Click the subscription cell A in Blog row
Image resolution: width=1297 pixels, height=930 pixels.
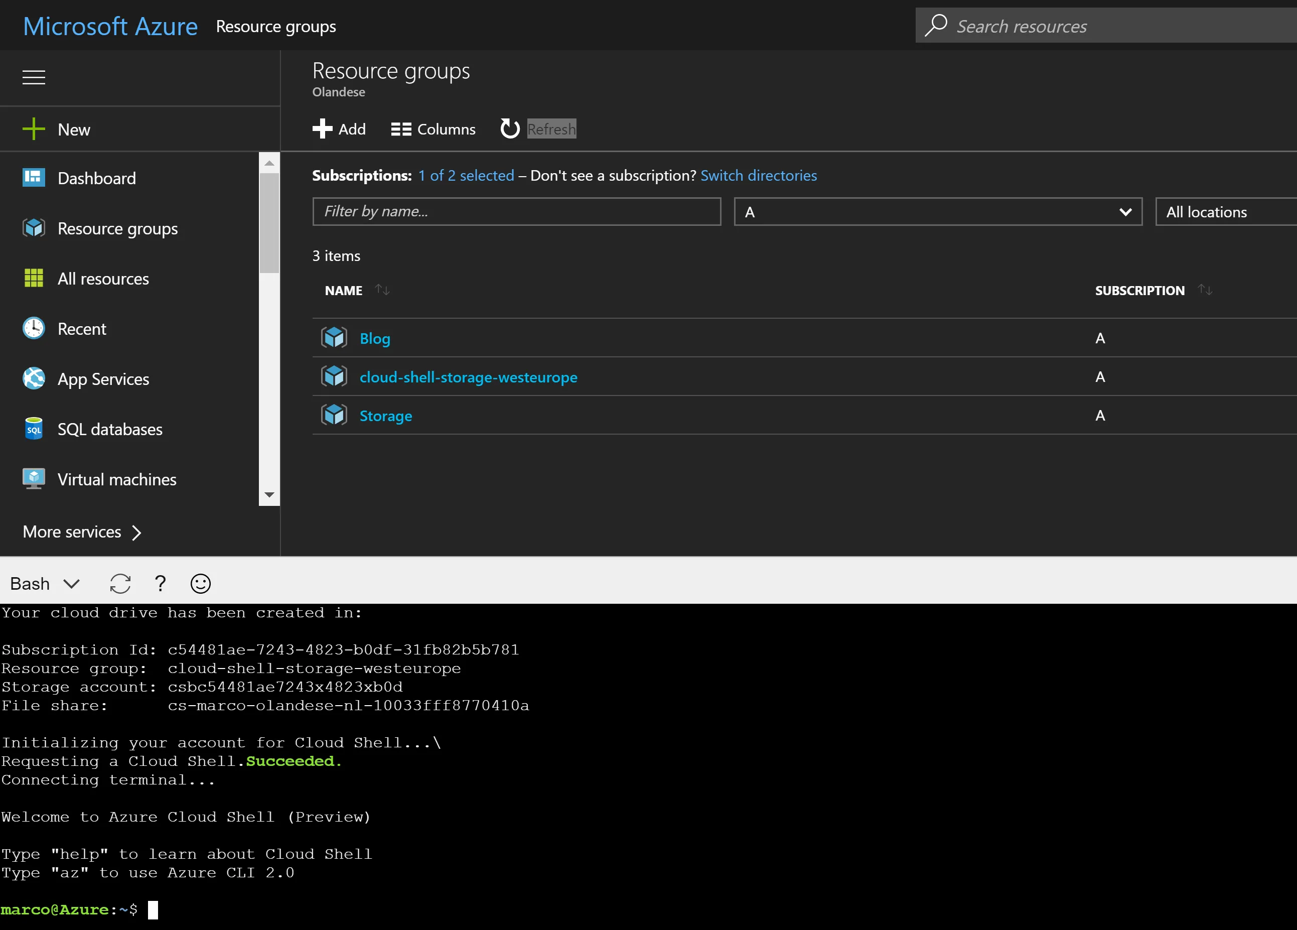(x=1100, y=338)
